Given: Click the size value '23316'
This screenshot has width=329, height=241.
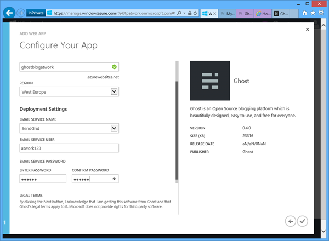Looking at the screenshot, I should (248, 136).
